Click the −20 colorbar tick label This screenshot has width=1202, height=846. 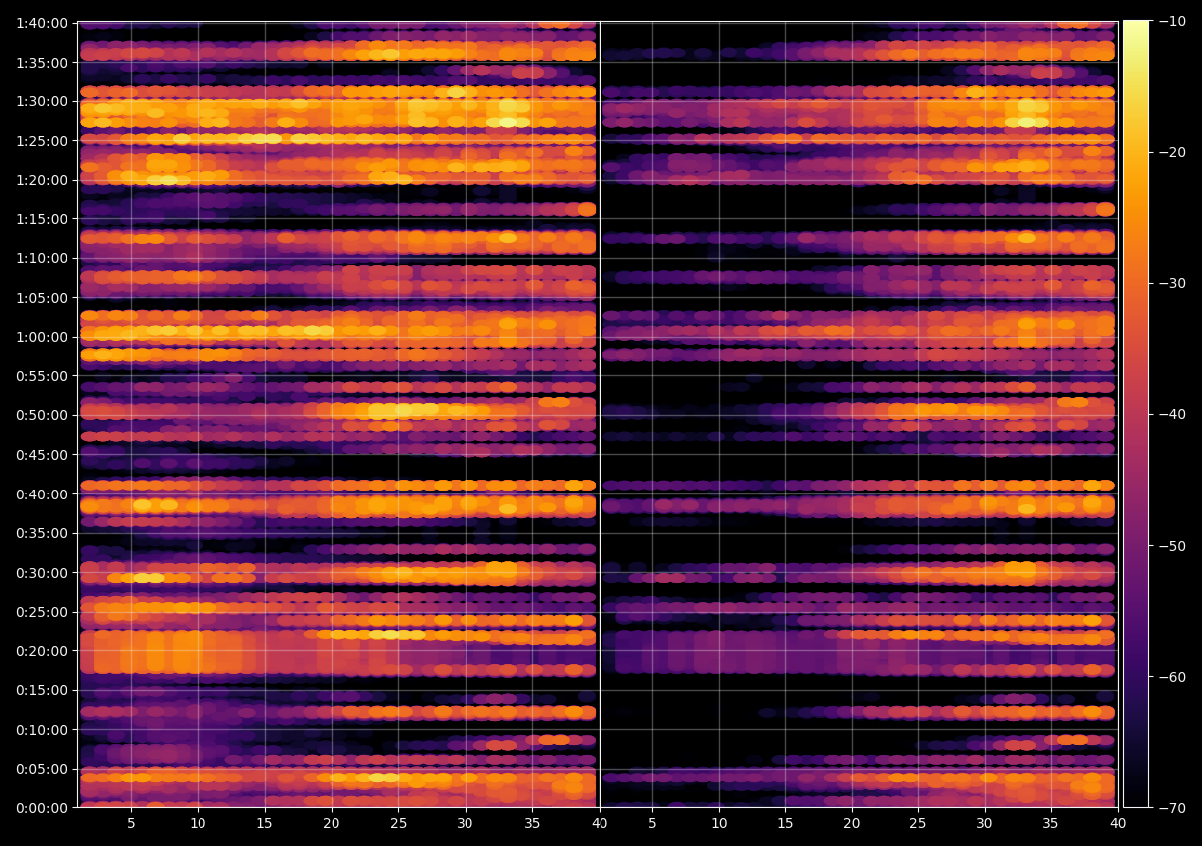point(1172,152)
